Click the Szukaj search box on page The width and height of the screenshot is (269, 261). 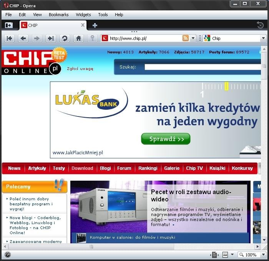[203, 67]
